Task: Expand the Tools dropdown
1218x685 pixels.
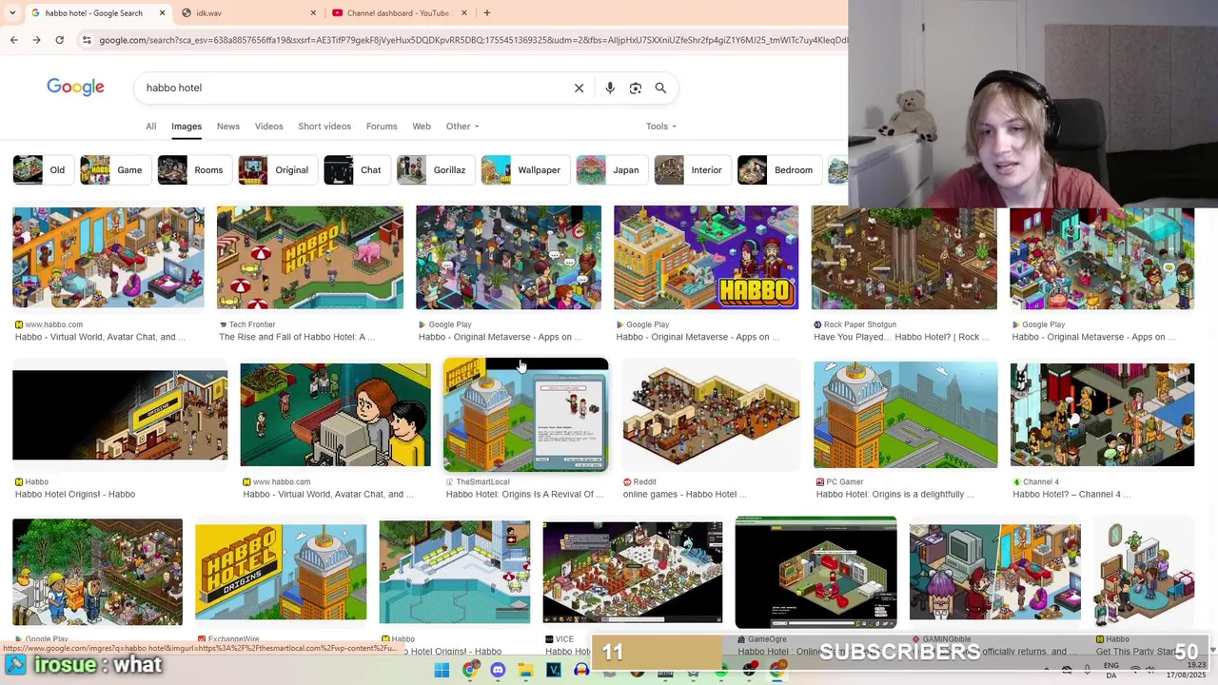Action: [661, 126]
